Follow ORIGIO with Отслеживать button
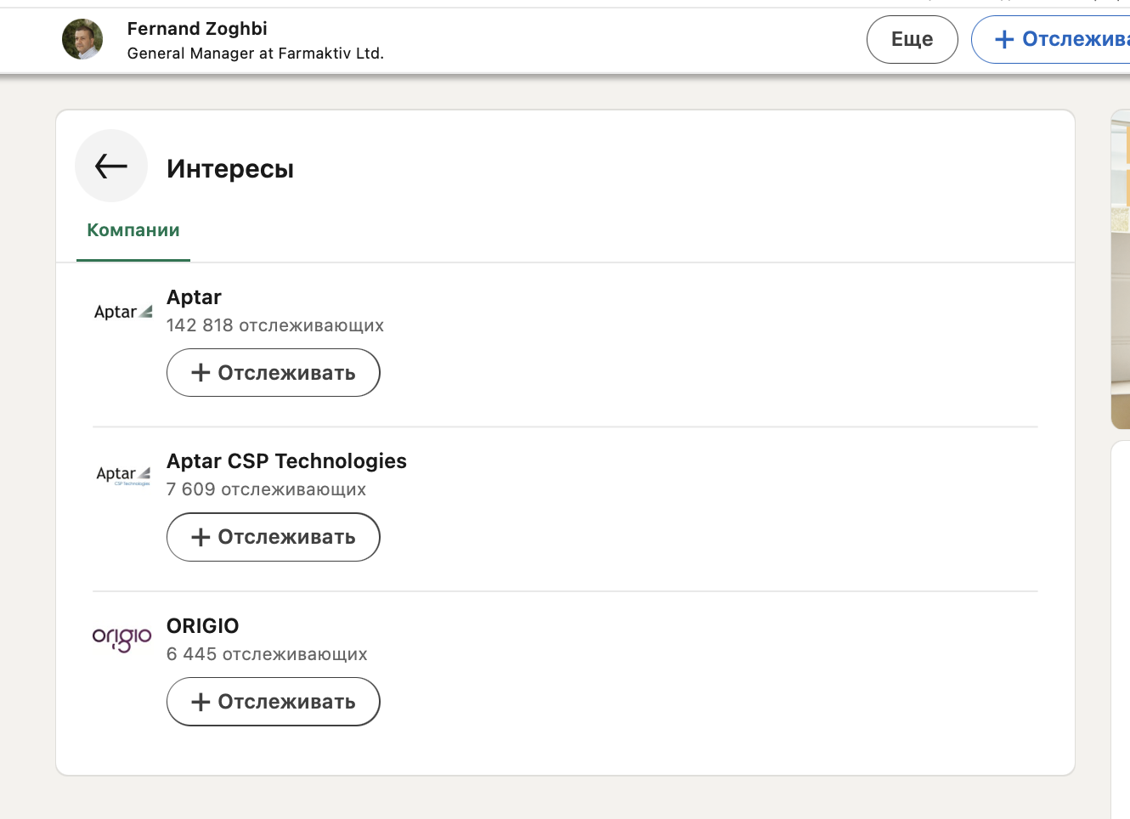The width and height of the screenshot is (1130, 819). point(273,702)
